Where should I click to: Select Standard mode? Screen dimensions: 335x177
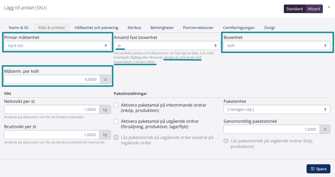pyautogui.click(x=294, y=9)
